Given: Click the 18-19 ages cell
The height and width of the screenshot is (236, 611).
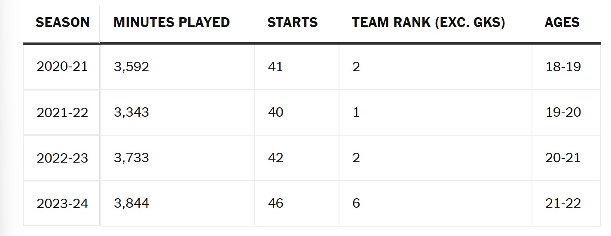Looking at the screenshot, I should tap(563, 67).
